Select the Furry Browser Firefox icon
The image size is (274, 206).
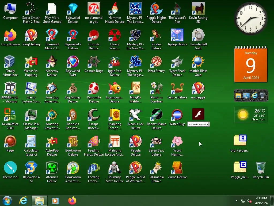pos(10,35)
